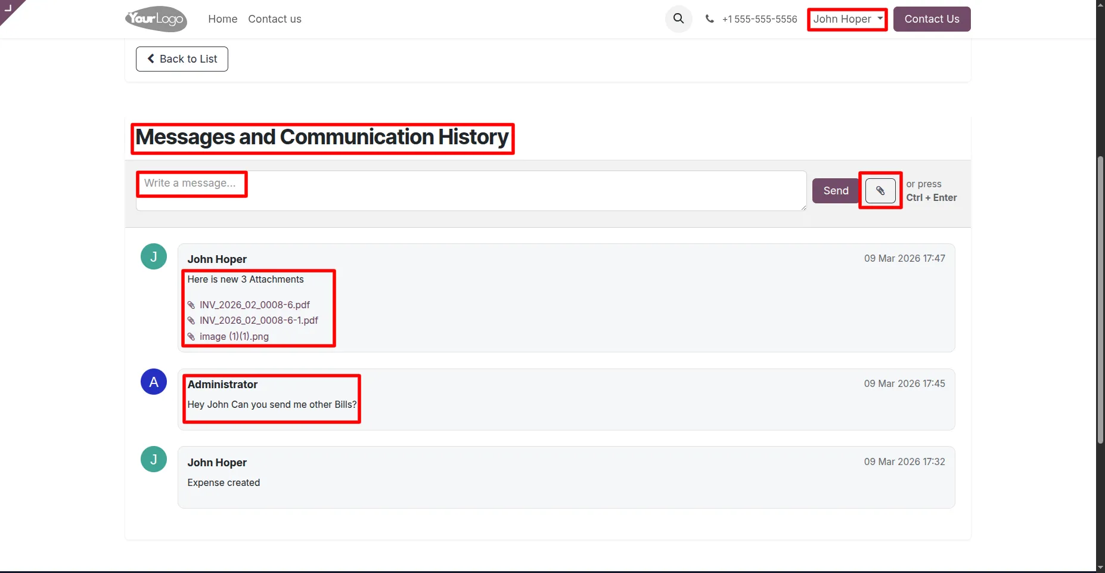Focus the Write a message text box

471,191
